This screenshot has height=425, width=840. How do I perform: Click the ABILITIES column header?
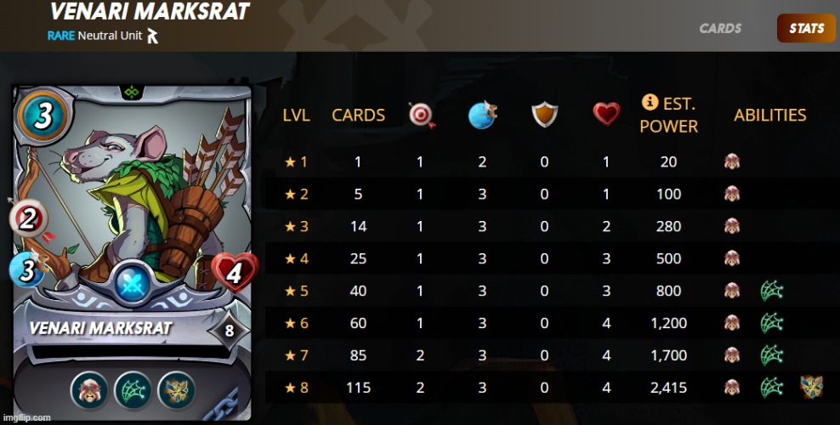pos(769,115)
